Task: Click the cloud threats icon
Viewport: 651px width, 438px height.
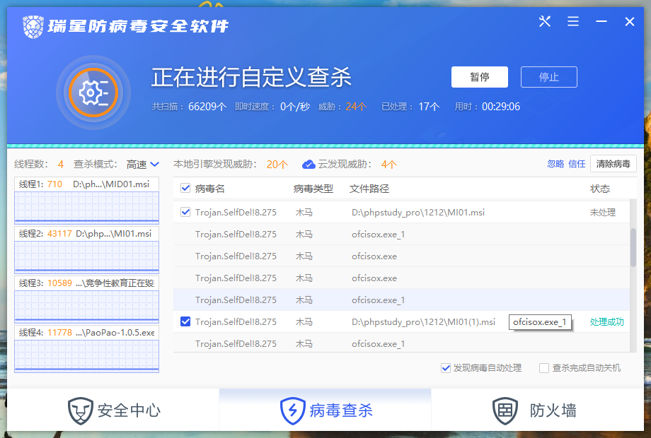Action: point(309,165)
